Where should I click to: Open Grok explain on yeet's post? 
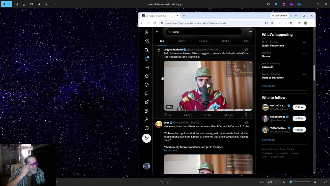[246, 123]
